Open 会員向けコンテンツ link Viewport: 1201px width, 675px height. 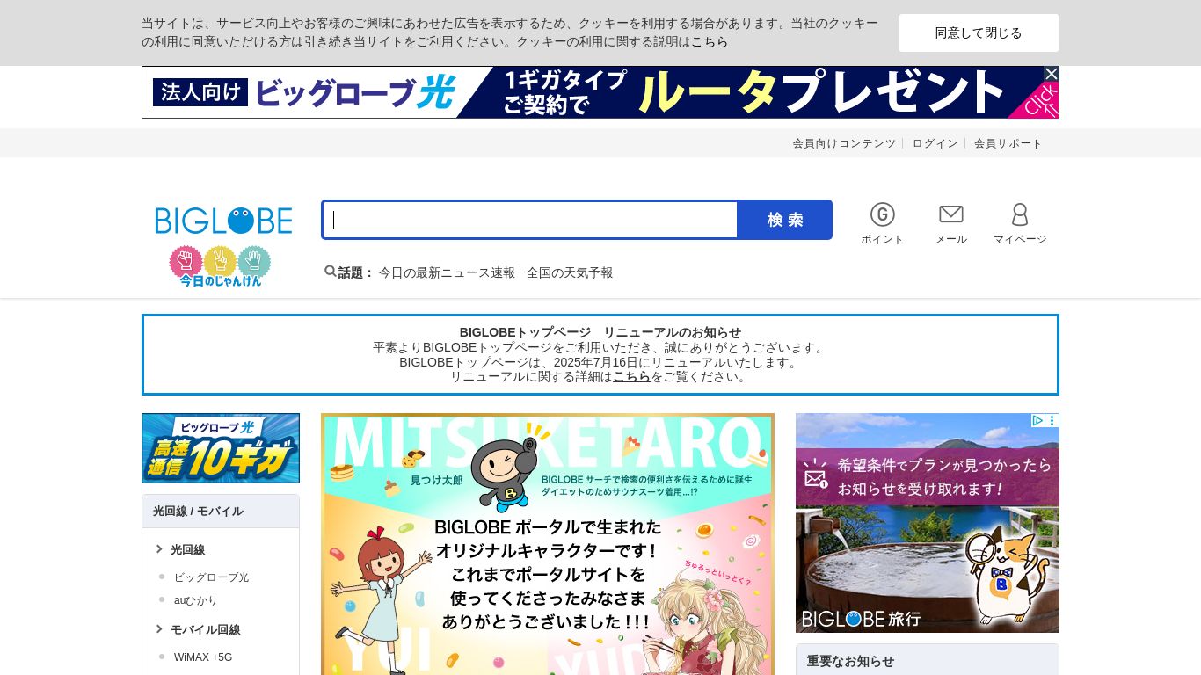844,143
